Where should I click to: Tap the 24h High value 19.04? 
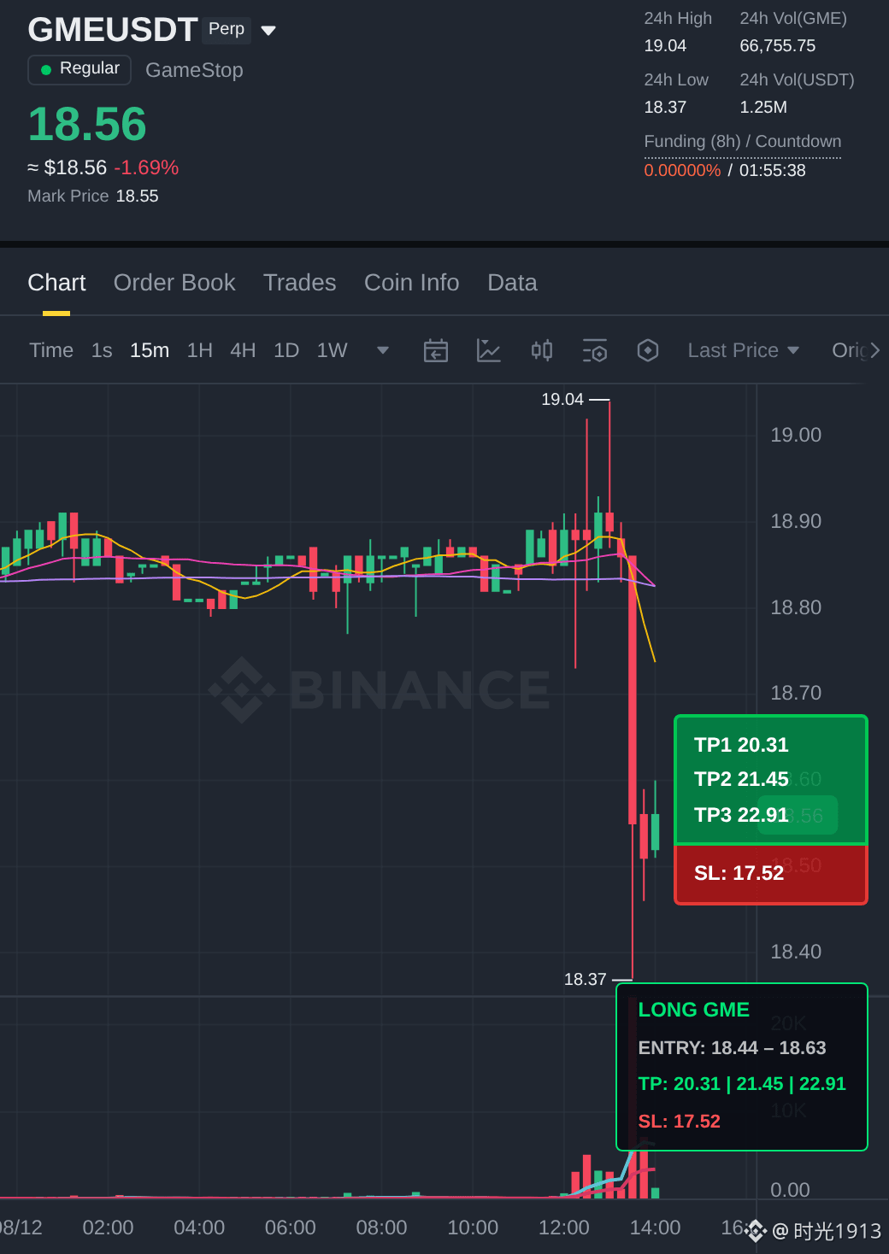point(665,45)
